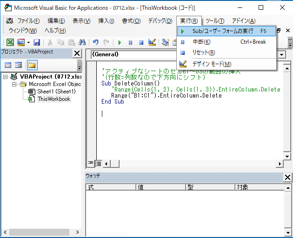The image size is (293, 238).
Task: Click the Redo arrow icon
Action: (106, 42)
